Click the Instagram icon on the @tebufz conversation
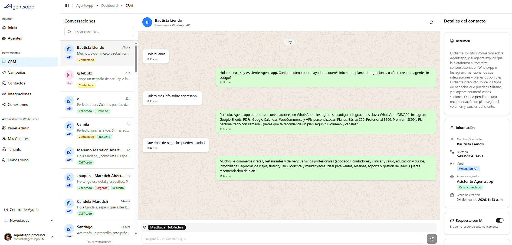 click(x=69, y=75)
